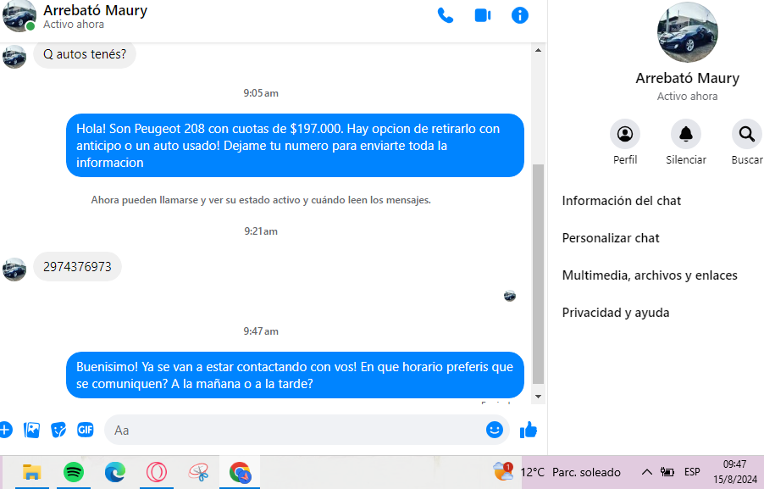Image resolution: width=764 pixels, height=489 pixels.
Task: Open Spotify from the taskbar
Action: pyautogui.click(x=74, y=472)
